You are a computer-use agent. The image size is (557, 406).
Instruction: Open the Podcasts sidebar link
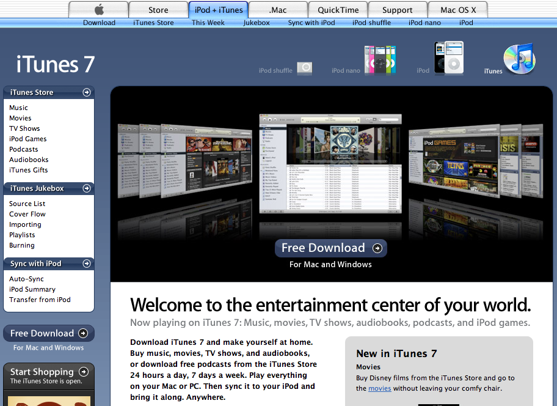pos(23,149)
